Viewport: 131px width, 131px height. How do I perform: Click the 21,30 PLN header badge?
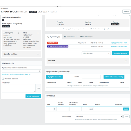point(33,12)
